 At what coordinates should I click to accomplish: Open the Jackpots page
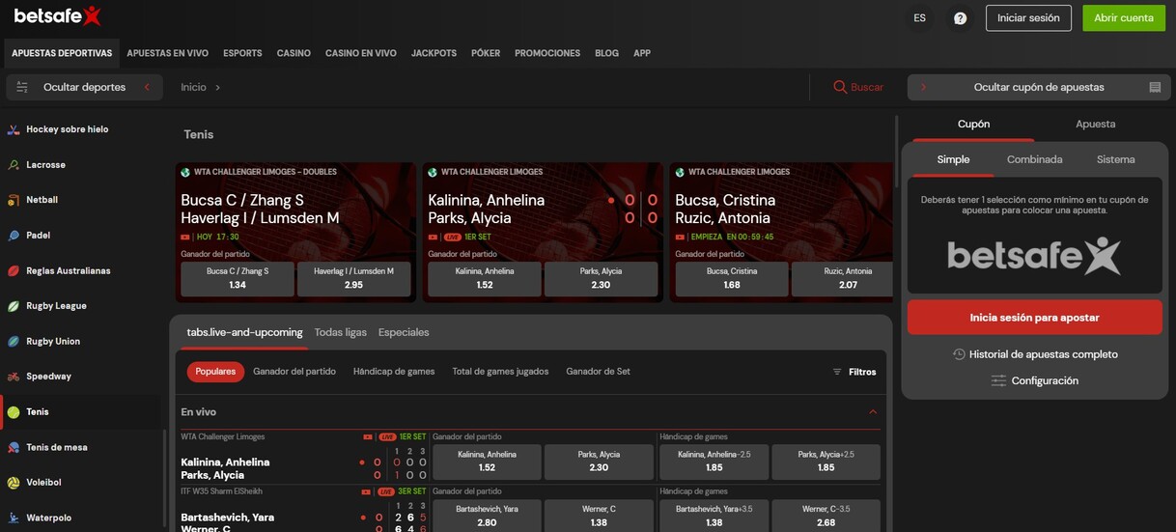434,53
